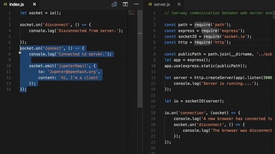Image resolution: width=275 pixels, height=154 pixels.
Task: Click the 'connect' string on line 7
Action: pos(53,48)
